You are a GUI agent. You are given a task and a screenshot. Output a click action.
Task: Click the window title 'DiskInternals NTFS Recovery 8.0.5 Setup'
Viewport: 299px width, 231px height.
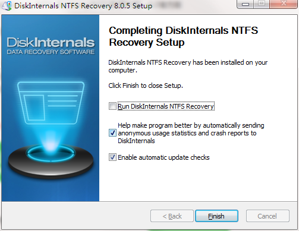[x=83, y=6]
